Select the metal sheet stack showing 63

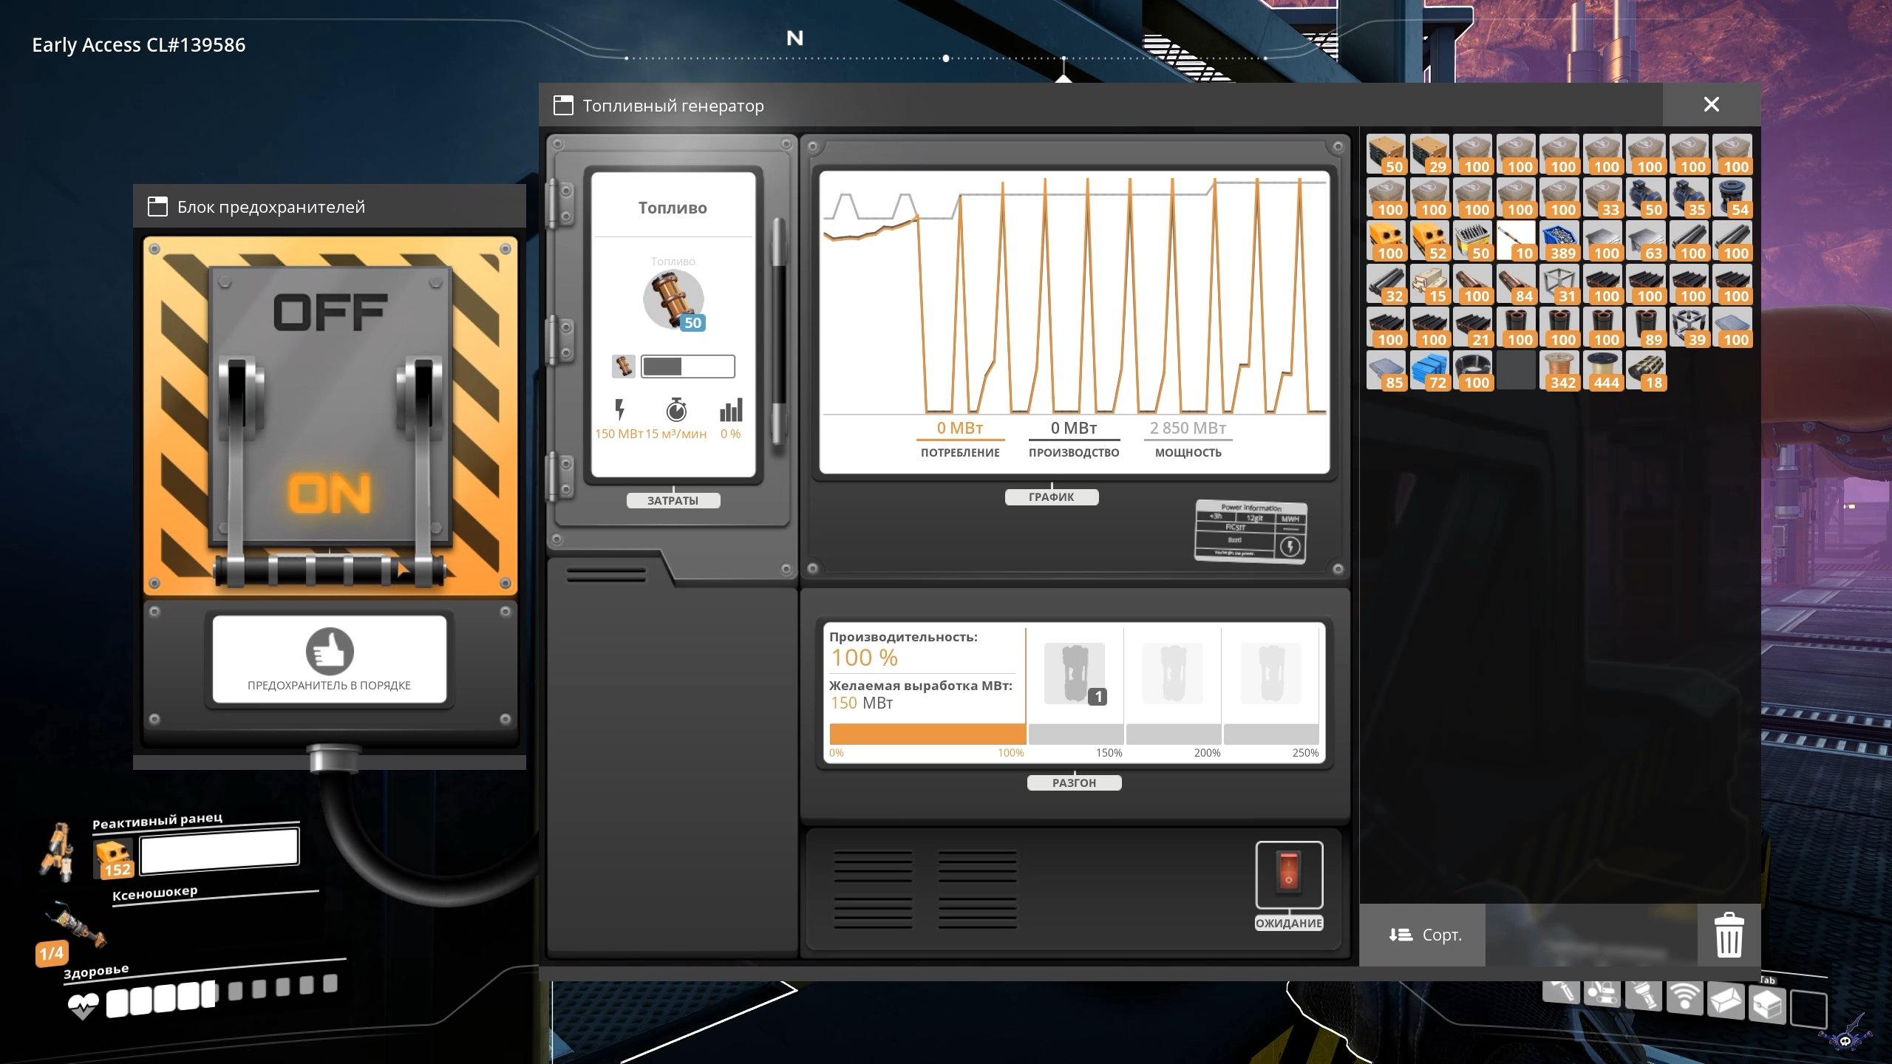[1646, 241]
